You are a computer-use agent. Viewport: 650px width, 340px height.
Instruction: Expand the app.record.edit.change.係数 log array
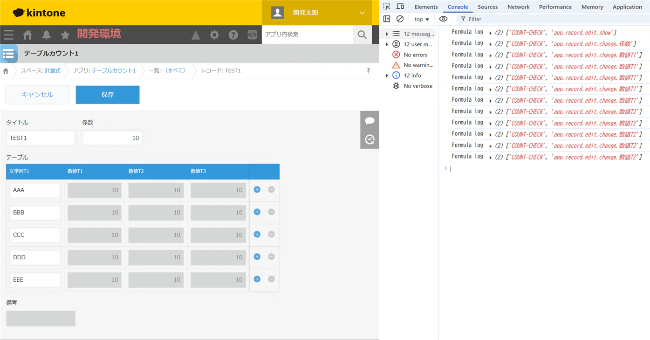tap(491, 44)
